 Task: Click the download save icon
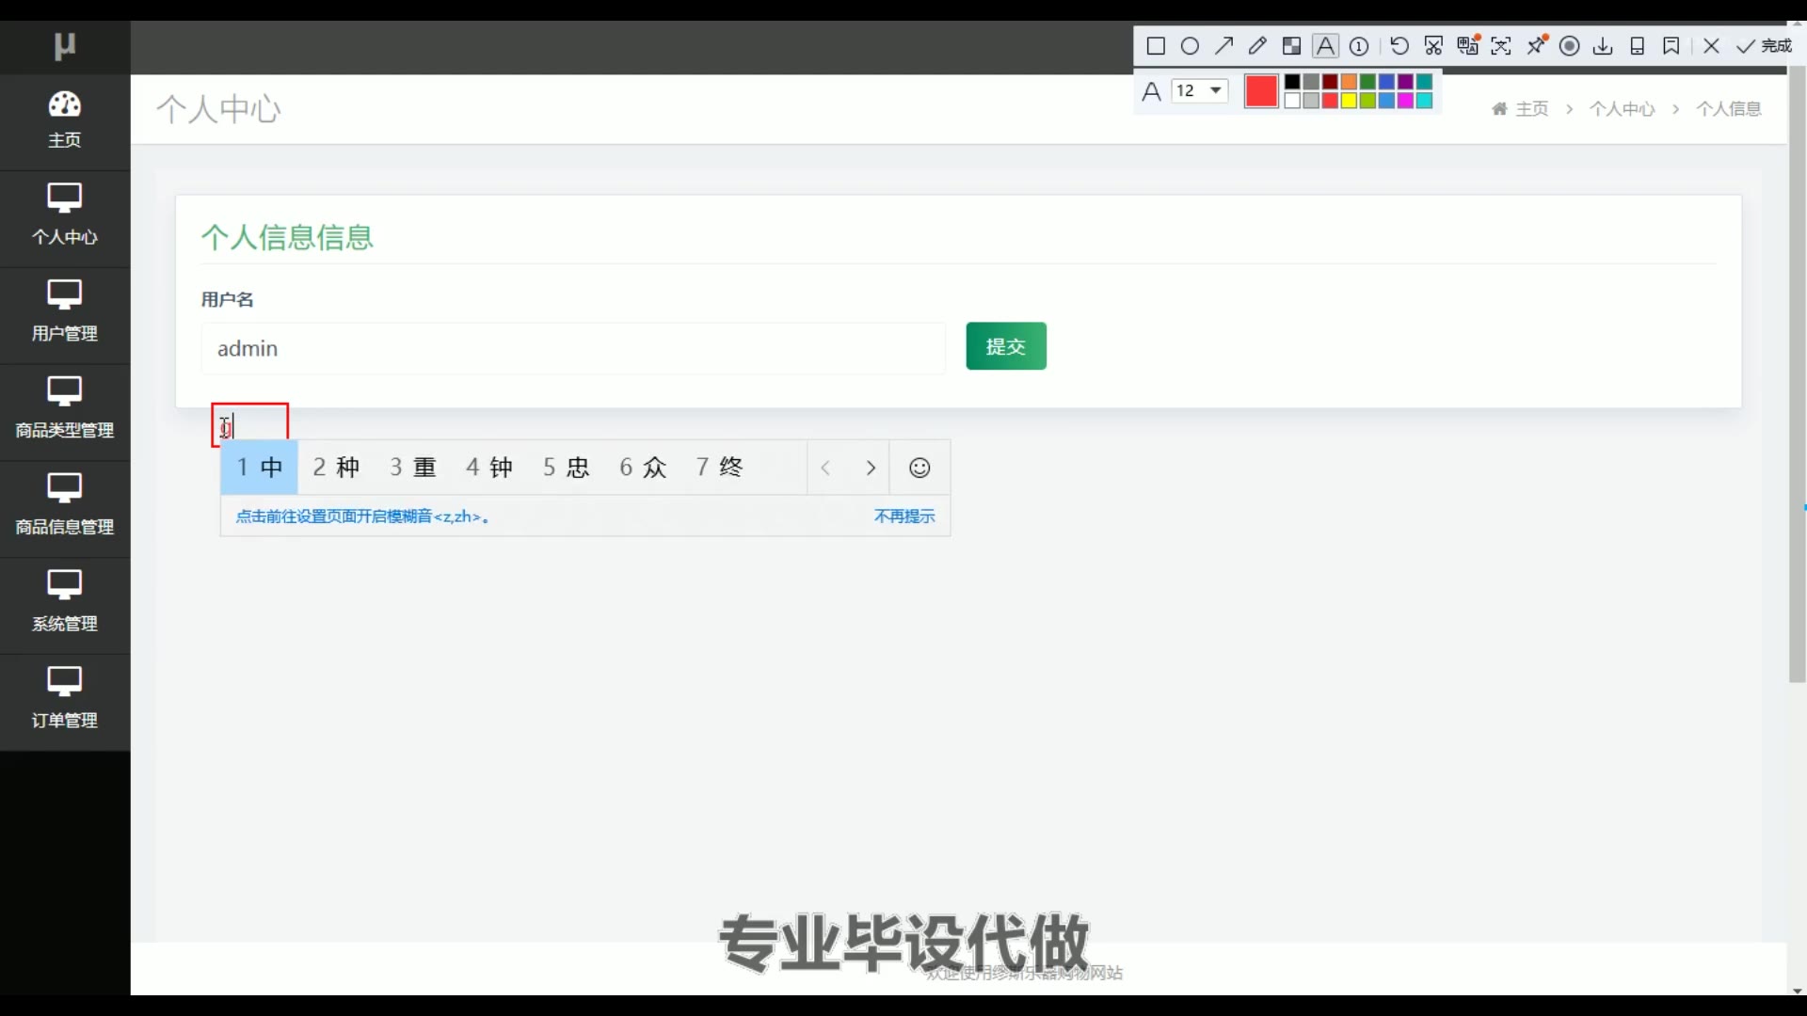[1603, 46]
